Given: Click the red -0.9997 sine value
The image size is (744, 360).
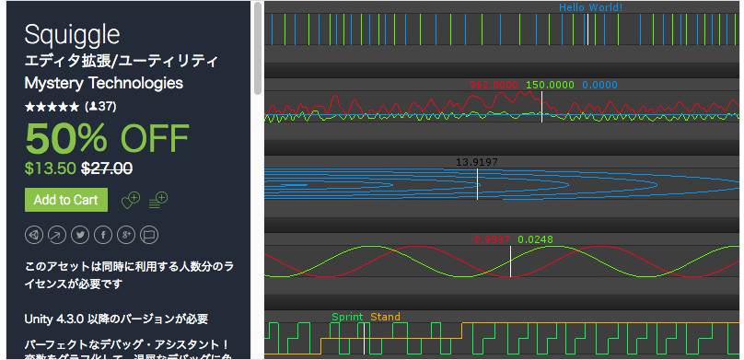Looking at the screenshot, I should [x=490, y=239].
